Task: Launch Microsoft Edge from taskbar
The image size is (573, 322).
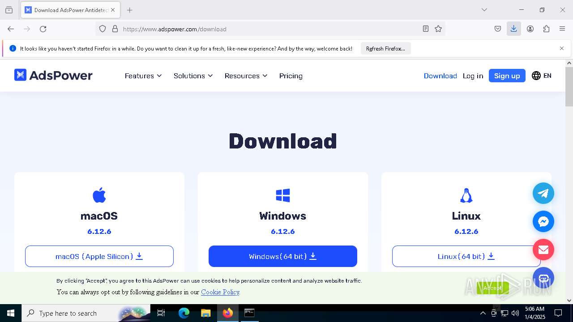Action: point(184,313)
